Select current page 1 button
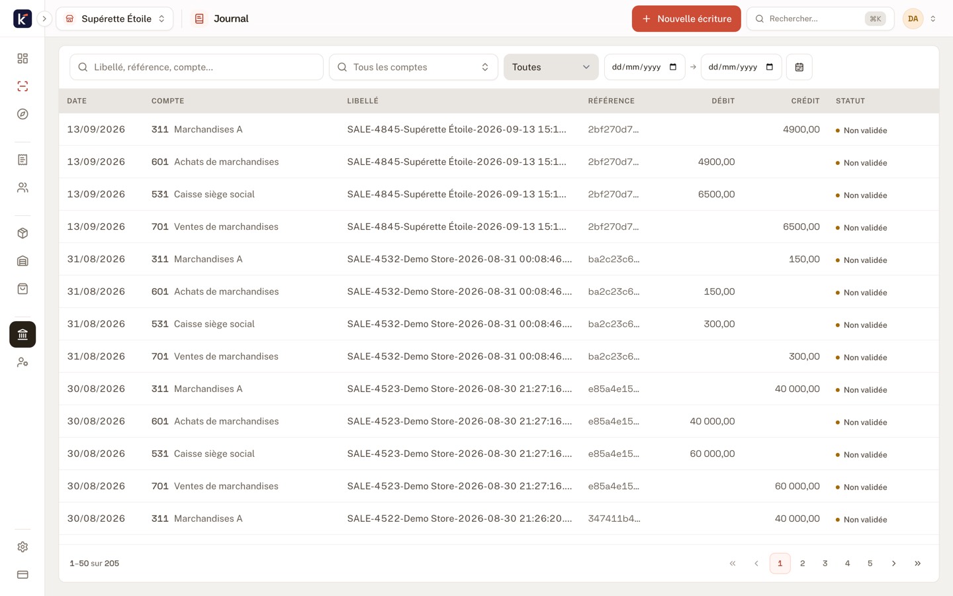The width and height of the screenshot is (953, 596). [x=780, y=564]
